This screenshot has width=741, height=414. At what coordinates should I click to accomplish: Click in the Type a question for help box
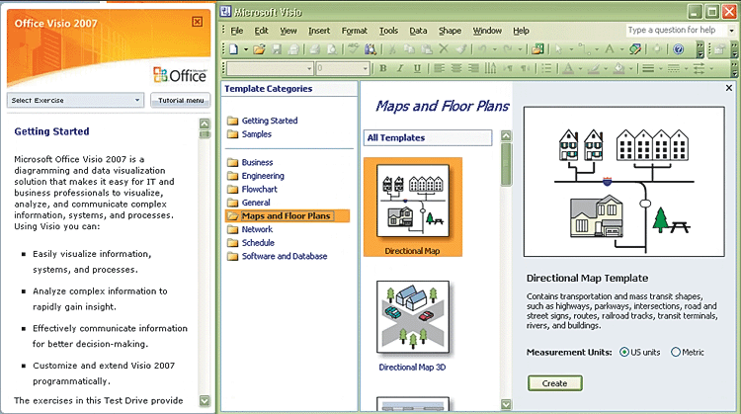[676, 31]
